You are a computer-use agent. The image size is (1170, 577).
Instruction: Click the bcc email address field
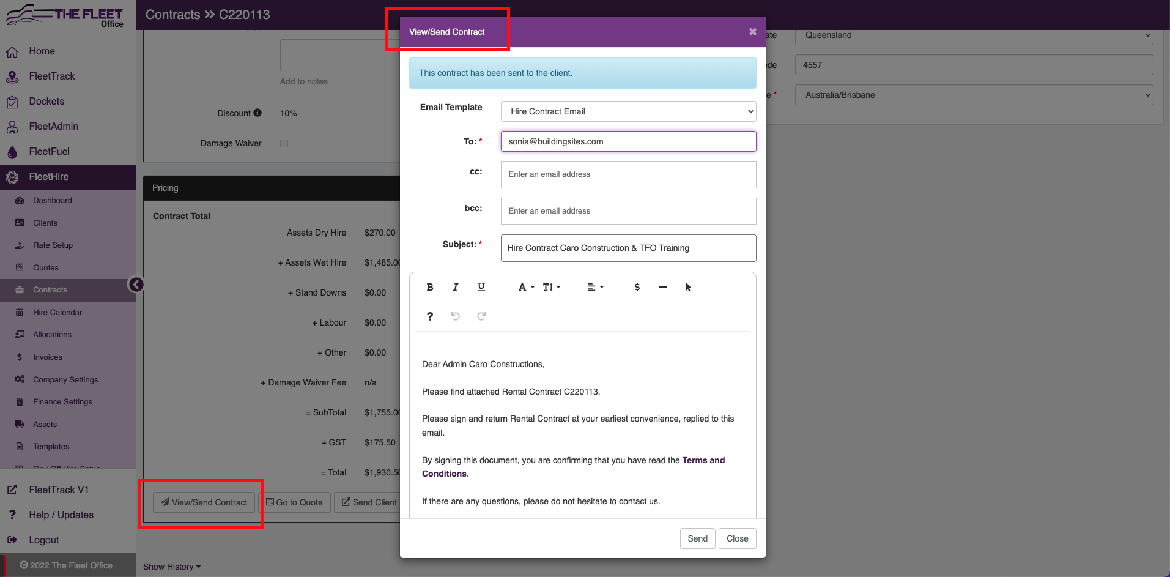628,211
